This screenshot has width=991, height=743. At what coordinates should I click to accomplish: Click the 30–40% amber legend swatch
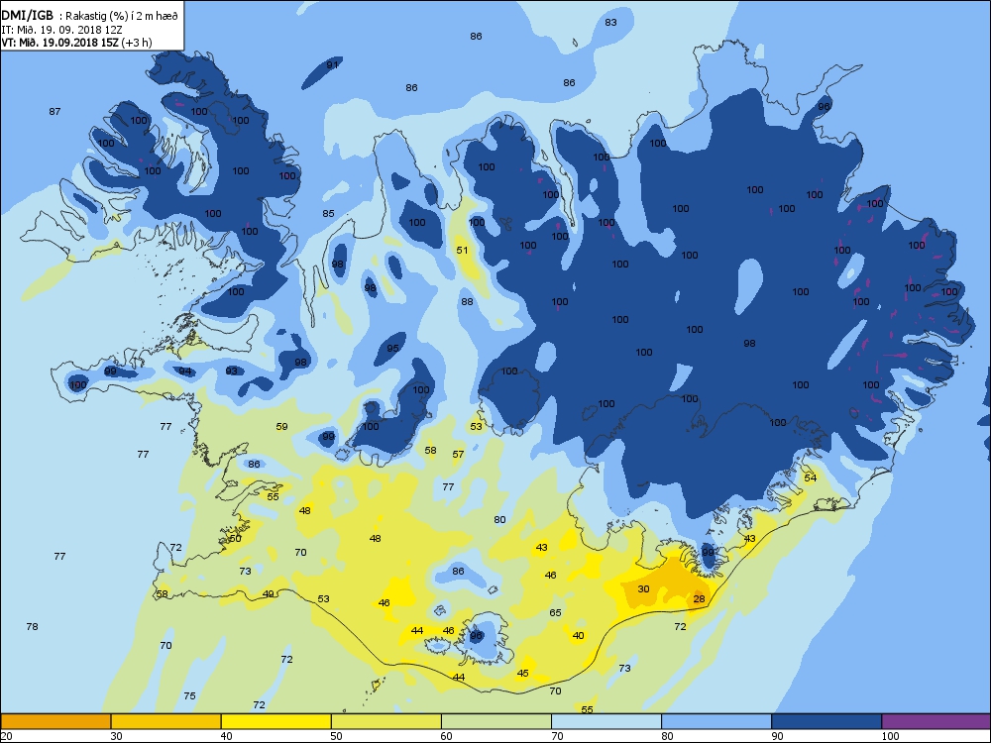point(165,721)
